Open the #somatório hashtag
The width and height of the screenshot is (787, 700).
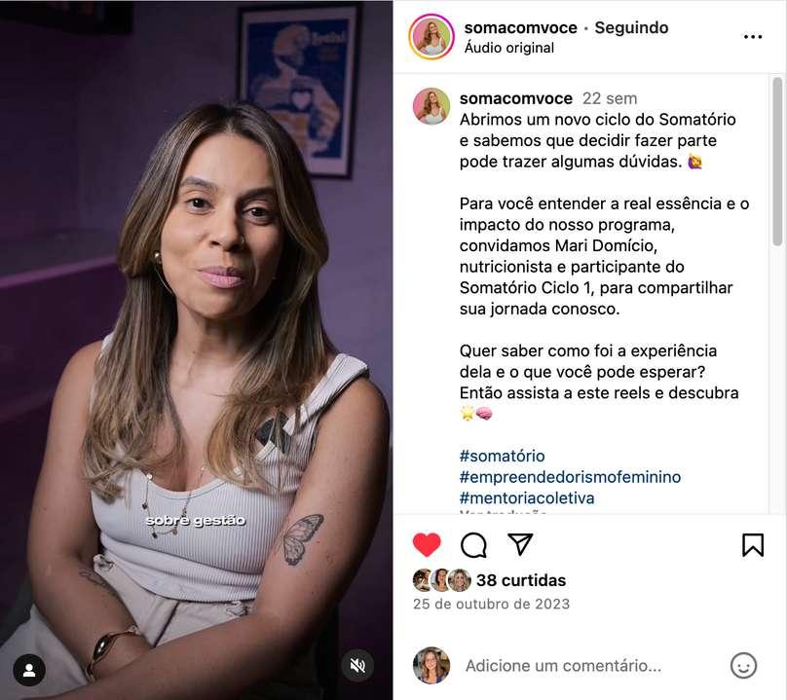502,456
